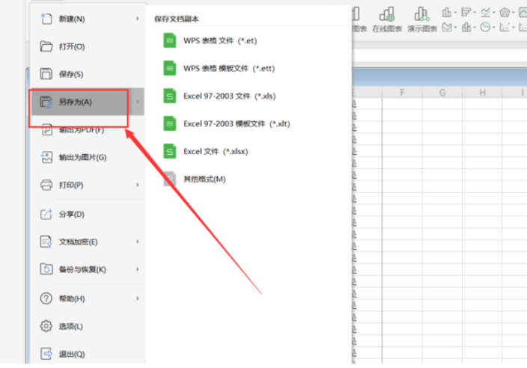This screenshot has height=368, width=527.
Task: Expand the 备份与恢复(K) submenu arrow
Action: click(138, 269)
